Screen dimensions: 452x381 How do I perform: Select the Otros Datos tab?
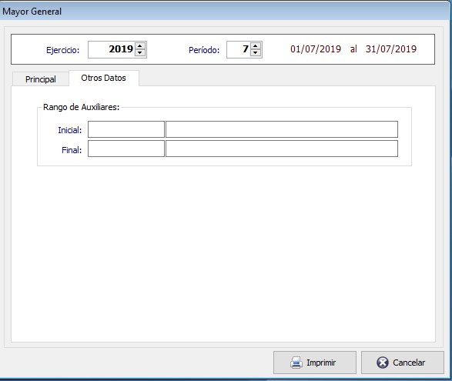[104, 78]
